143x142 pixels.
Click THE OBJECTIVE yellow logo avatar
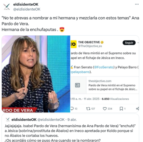(74, 44)
